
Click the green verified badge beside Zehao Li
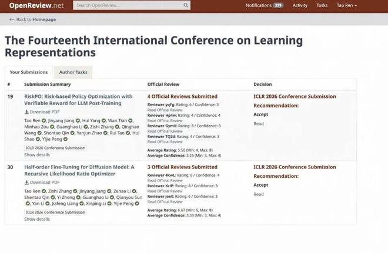[134, 191]
